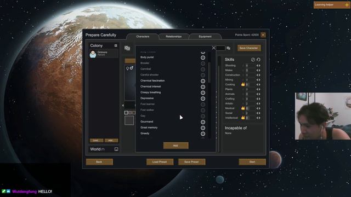Increase Shooting skill with right arrow
Viewport: 351px width, 197px height.
[x=259, y=66]
